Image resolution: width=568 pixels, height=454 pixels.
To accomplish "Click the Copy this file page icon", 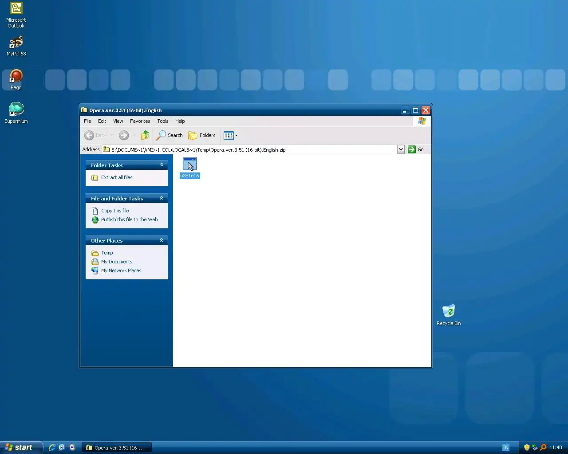I will [x=95, y=211].
